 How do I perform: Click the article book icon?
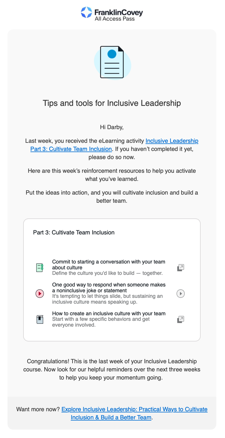[x=40, y=319]
